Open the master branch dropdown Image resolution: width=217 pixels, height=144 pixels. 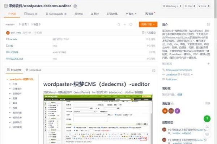[x=10, y=24]
